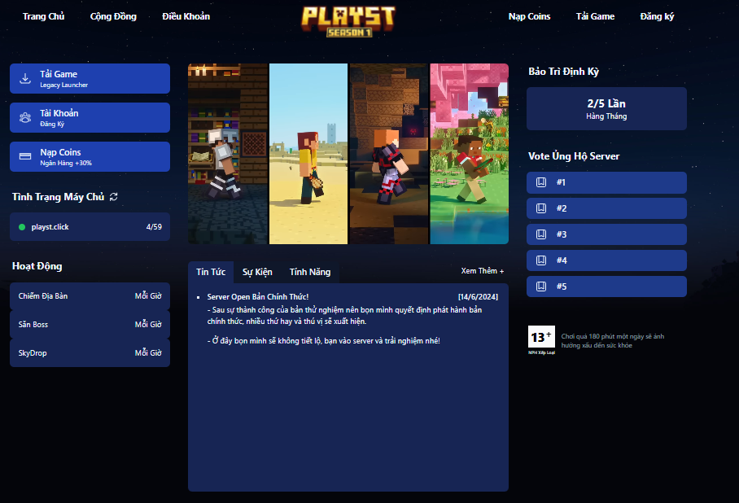Click the Bảo Trì Định Kỳ heading
The image size is (739, 503).
563,72
